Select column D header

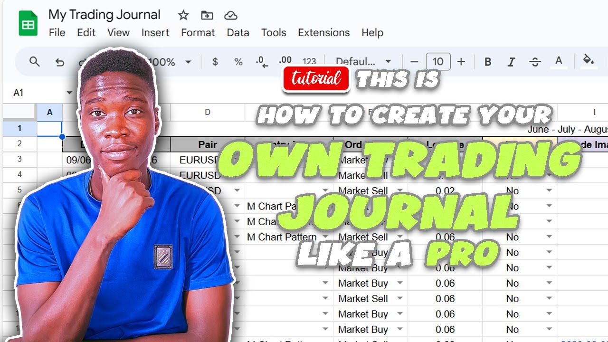tap(208, 113)
